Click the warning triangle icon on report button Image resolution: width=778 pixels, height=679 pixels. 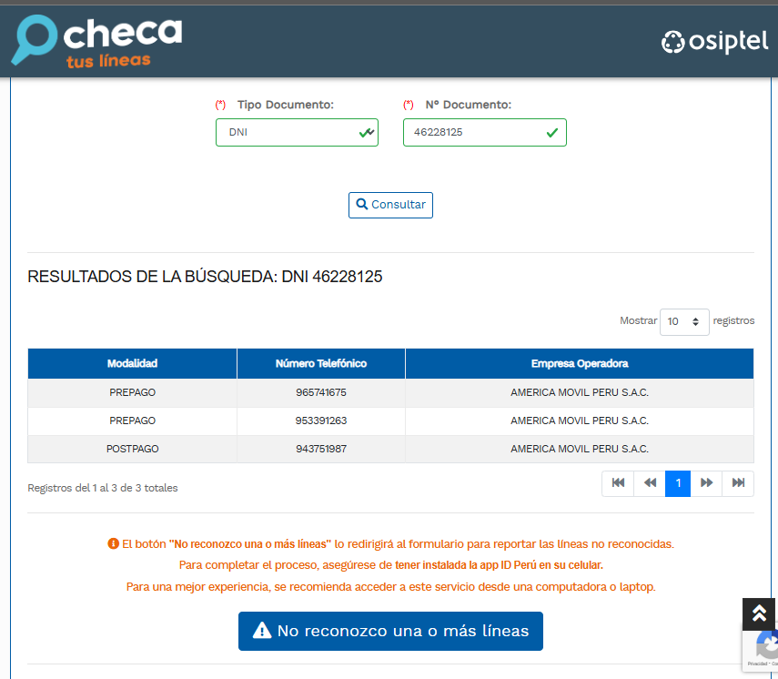tap(260, 631)
